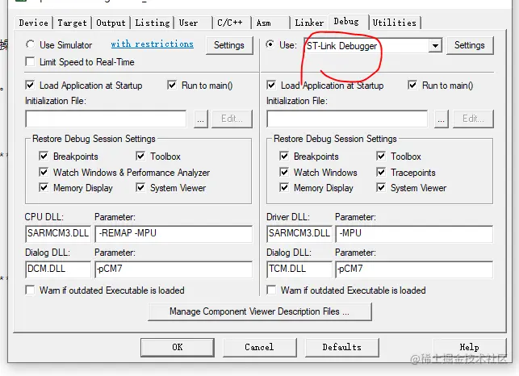Toggle debugger Memory Display checkbox
The height and width of the screenshot is (376, 519).
[x=284, y=188]
